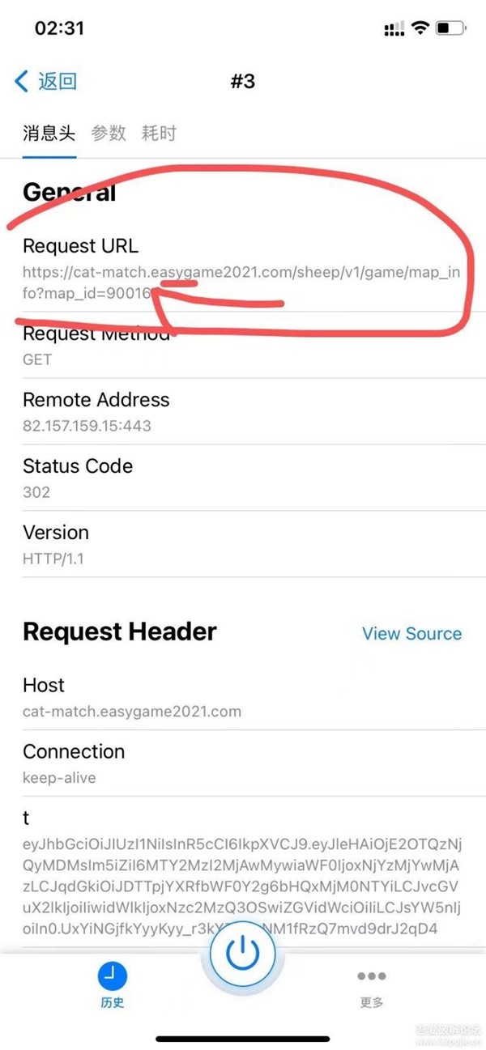Go back via 返回 label
This screenshot has width=486, height=1050.
(x=57, y=81)
